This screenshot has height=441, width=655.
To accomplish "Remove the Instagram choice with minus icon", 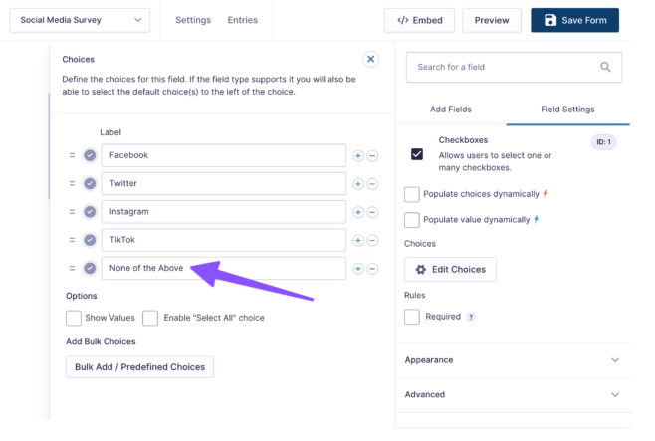I will (372, 212).
